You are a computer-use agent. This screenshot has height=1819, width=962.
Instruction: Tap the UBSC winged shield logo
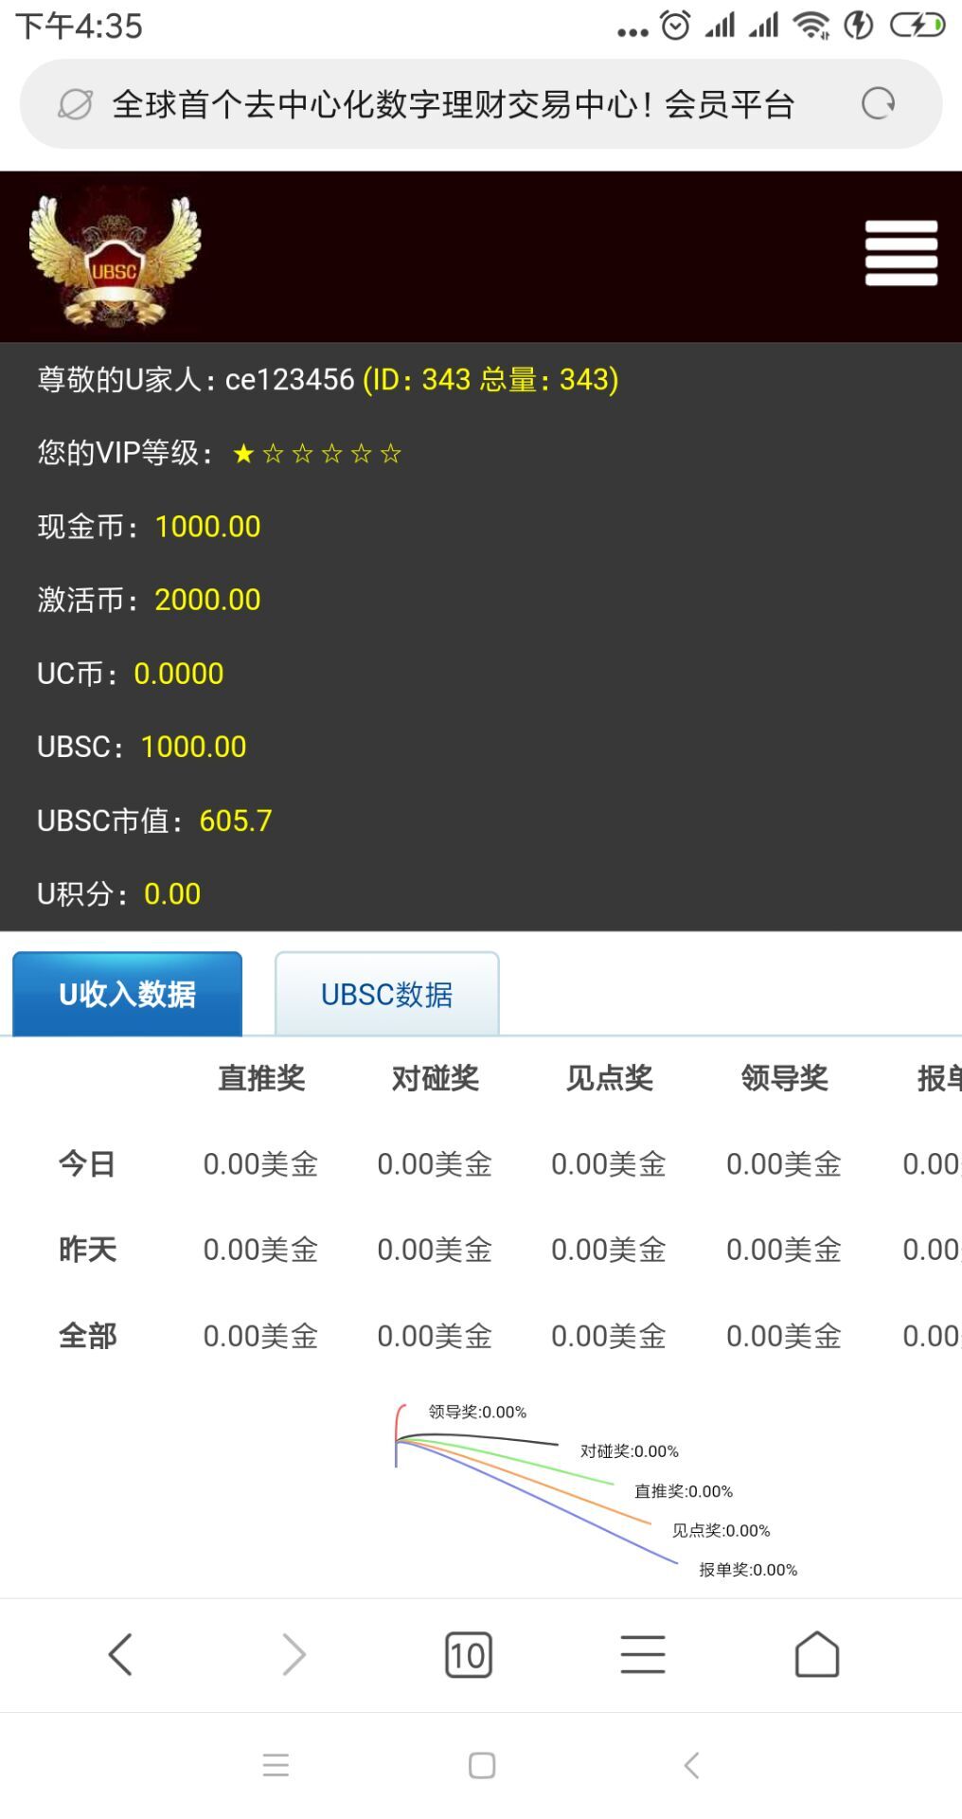[x=116, y=259]
